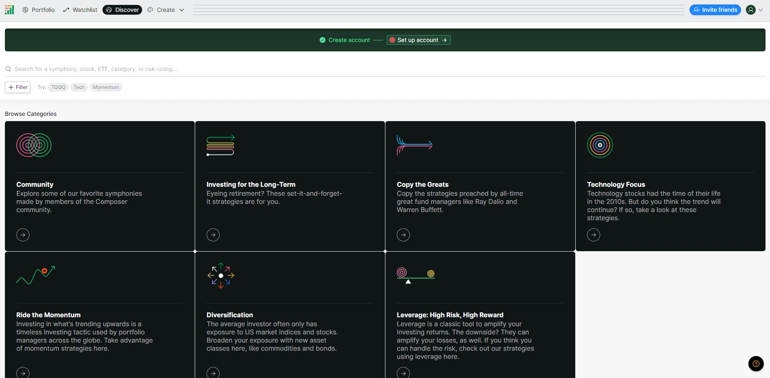Screen dimensions: 770x378
Task: Open the help question mark button
Action: point(756,364)
